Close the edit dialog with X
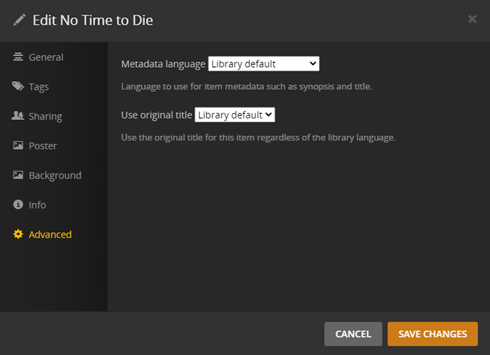 tap(472, 19)
